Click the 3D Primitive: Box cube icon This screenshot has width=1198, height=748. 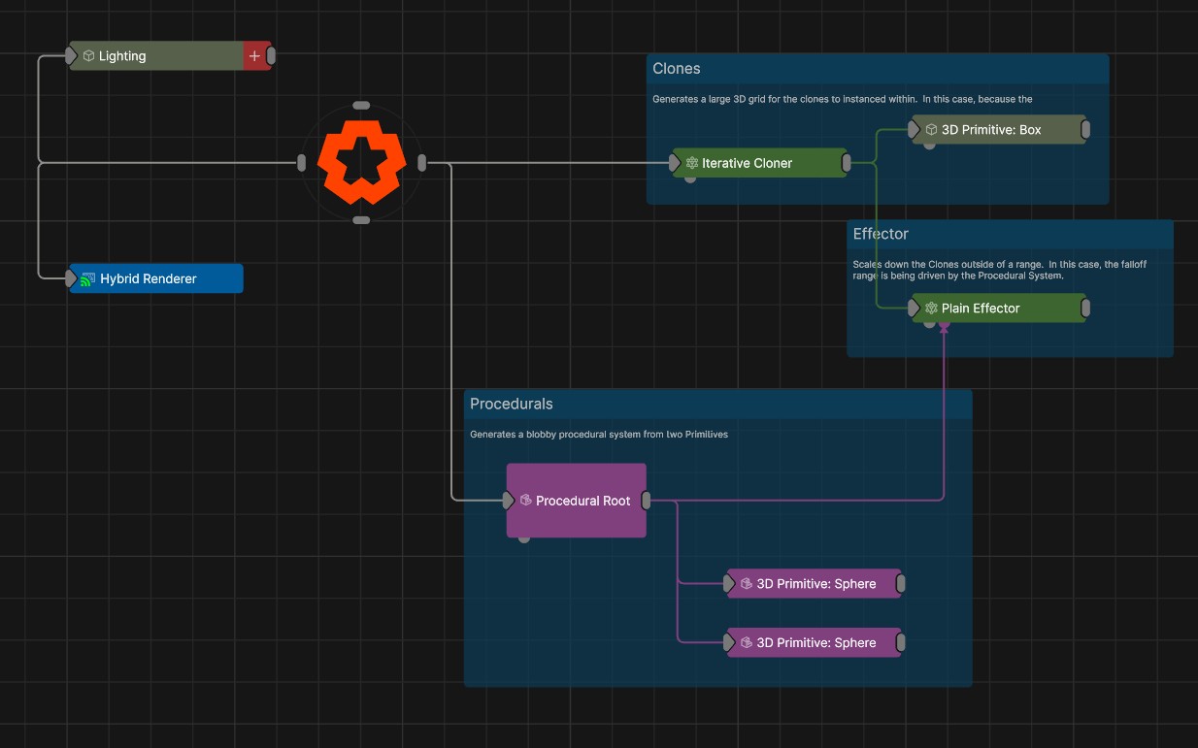coord(931,130)
